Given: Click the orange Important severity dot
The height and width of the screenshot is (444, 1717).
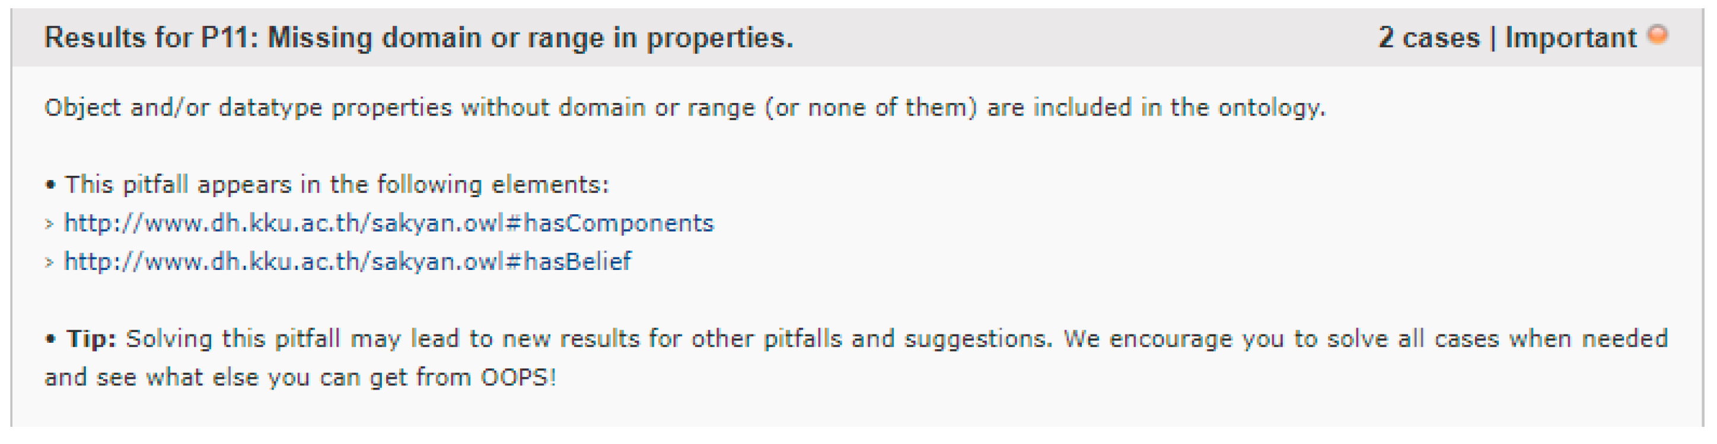Looking at the screenshot, I should [1658, 34].
